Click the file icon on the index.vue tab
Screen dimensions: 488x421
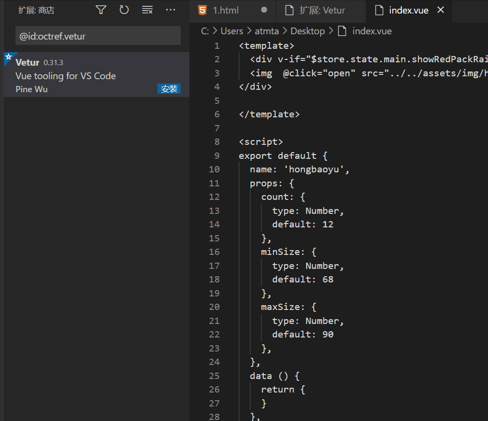pyautogui.click(x=379, y=10)
